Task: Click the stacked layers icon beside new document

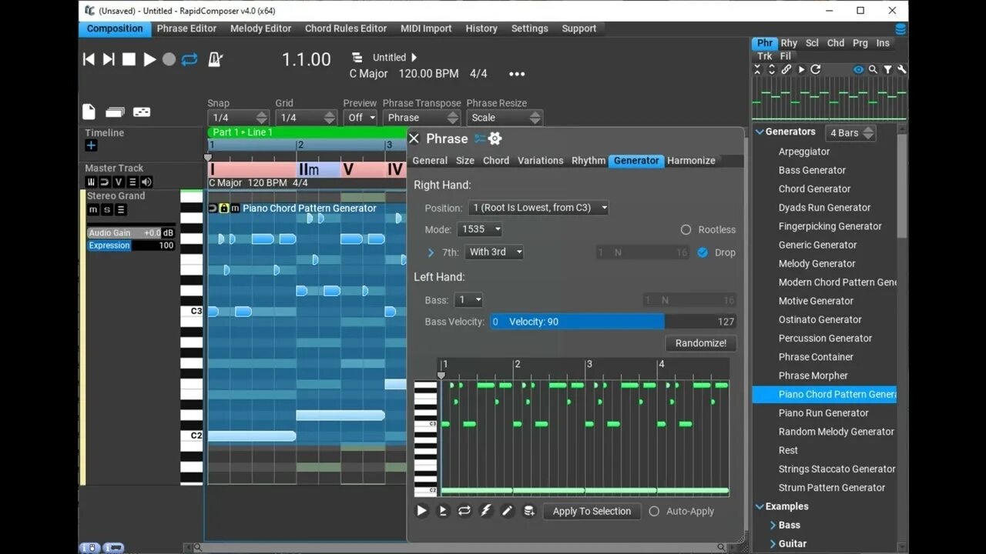Action: (x=115, y=112)
